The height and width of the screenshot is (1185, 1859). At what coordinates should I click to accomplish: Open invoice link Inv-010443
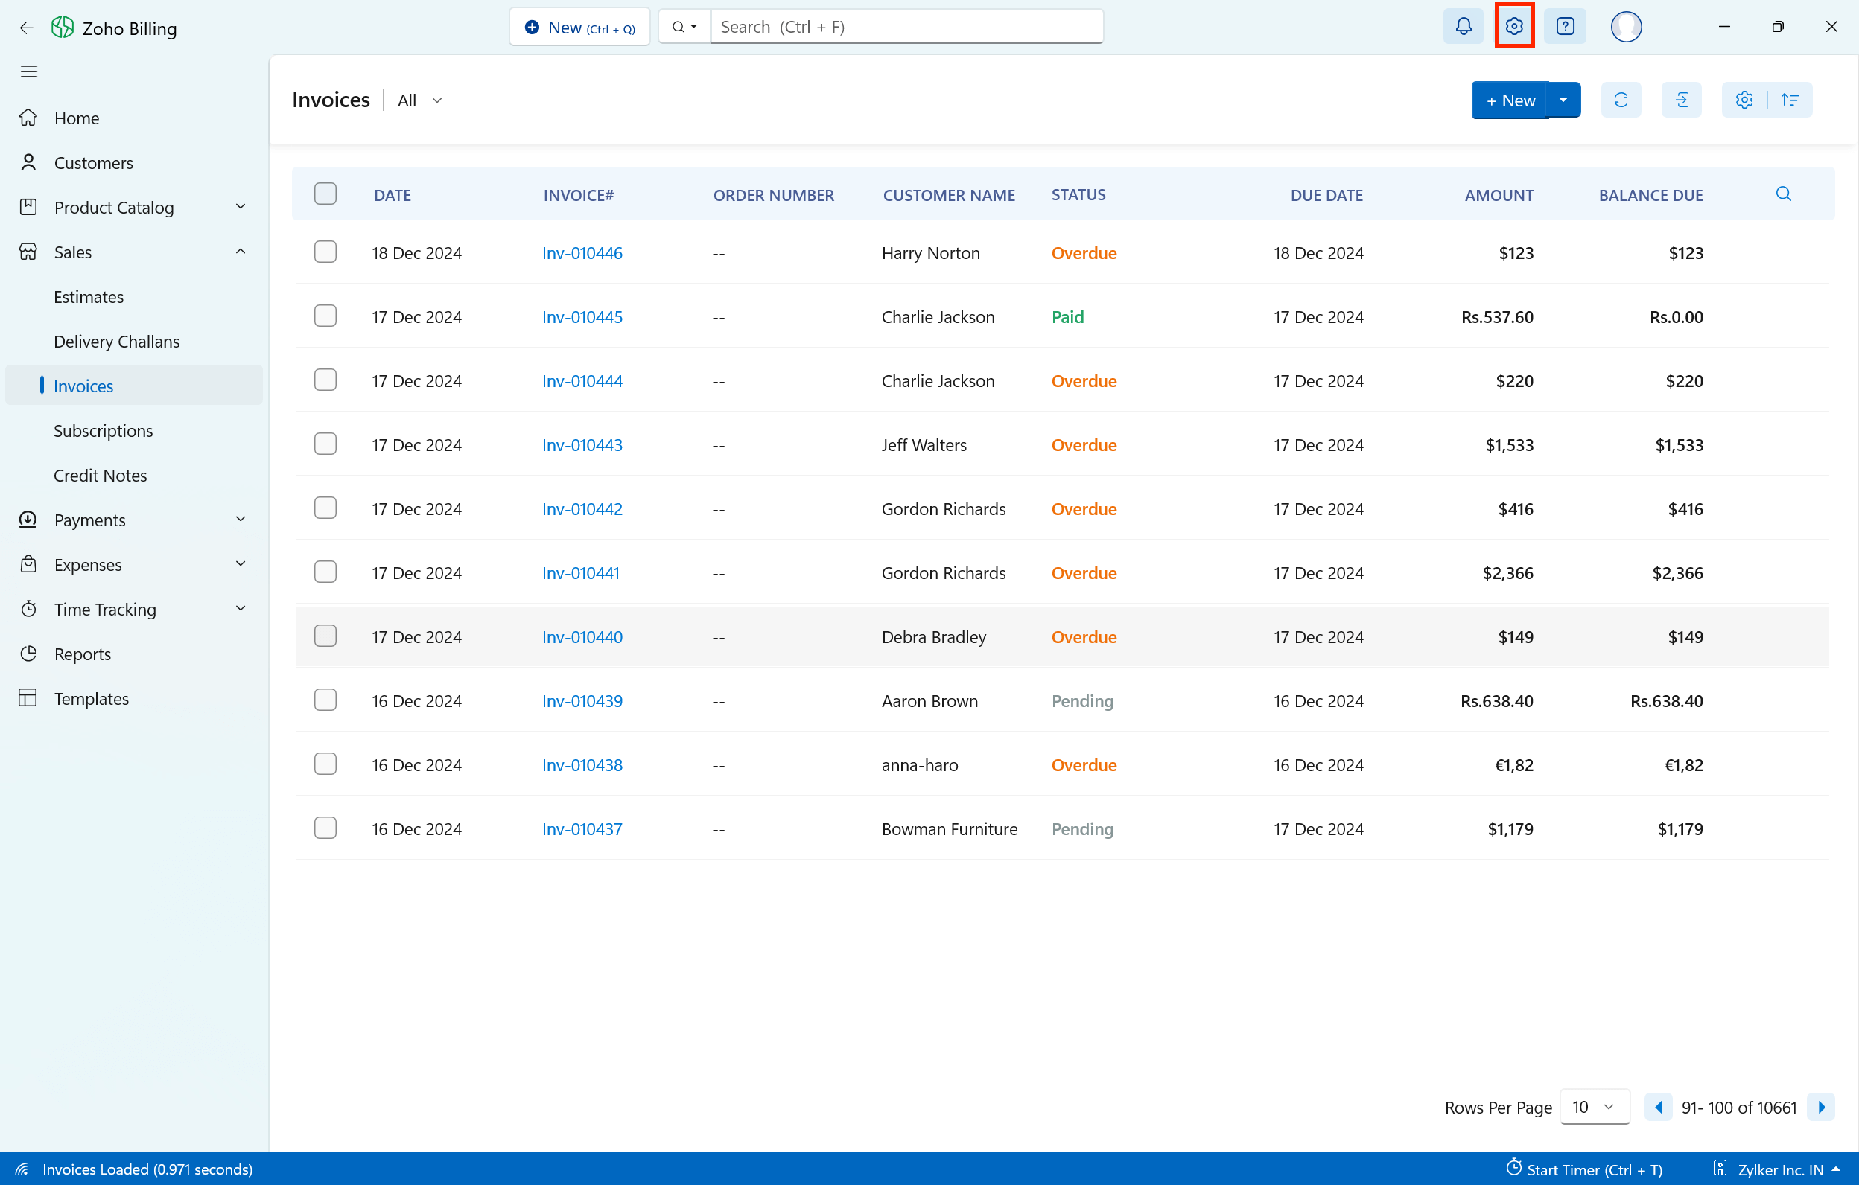point(582,445)
